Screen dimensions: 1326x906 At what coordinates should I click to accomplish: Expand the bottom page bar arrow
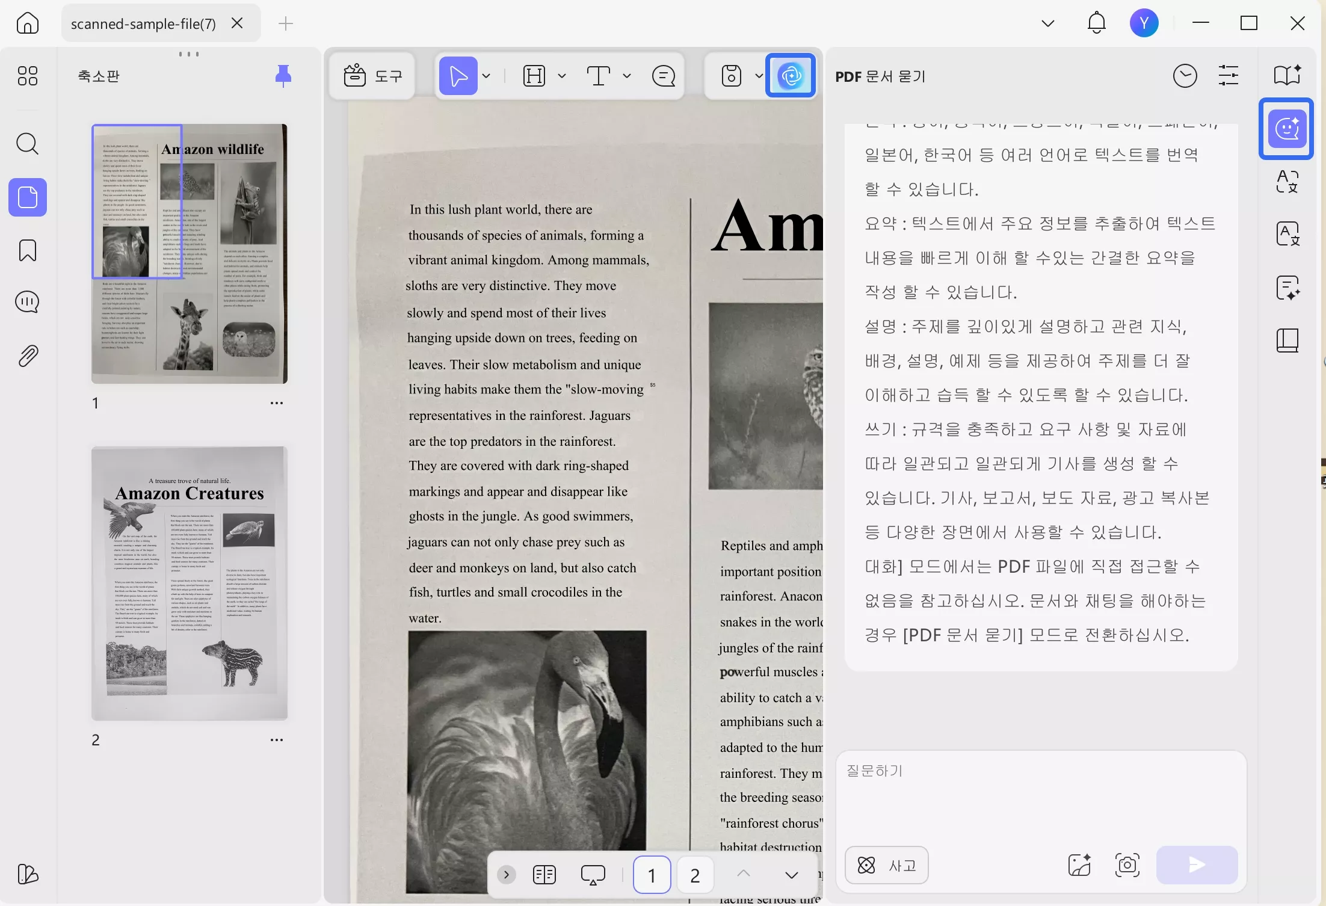coord(507,875)
